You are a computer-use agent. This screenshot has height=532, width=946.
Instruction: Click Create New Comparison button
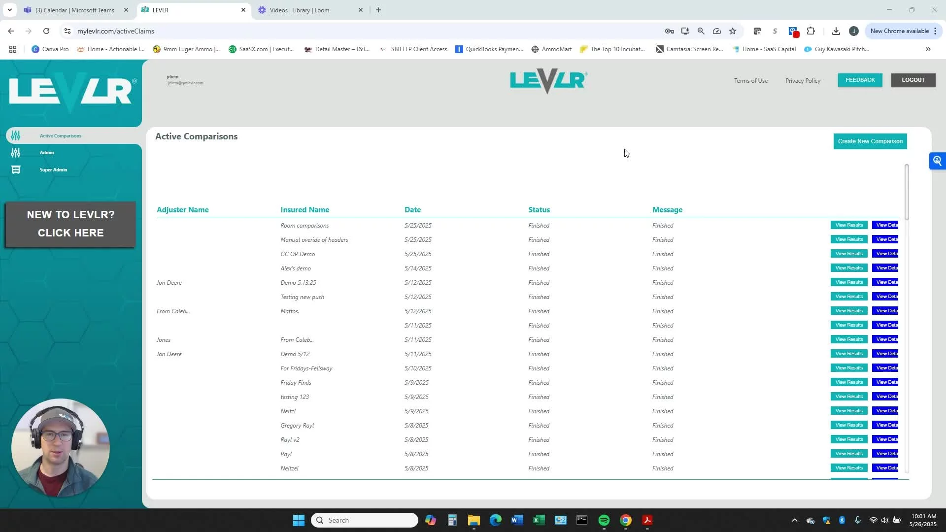pos(870,141)
